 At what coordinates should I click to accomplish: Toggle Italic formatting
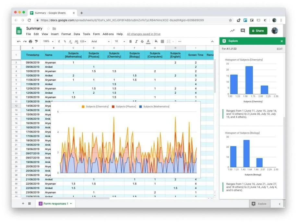[x=136, y=41]
